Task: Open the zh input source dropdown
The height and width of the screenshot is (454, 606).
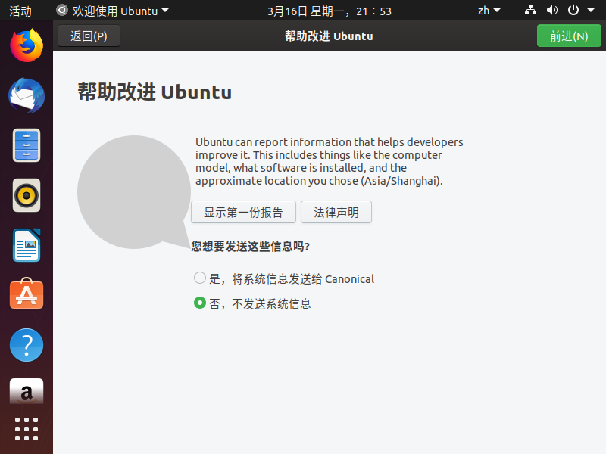Action: coord(489,11)
